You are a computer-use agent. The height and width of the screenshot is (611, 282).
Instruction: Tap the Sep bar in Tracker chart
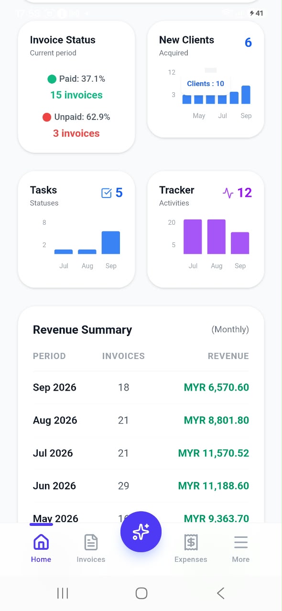pos(240,243)
